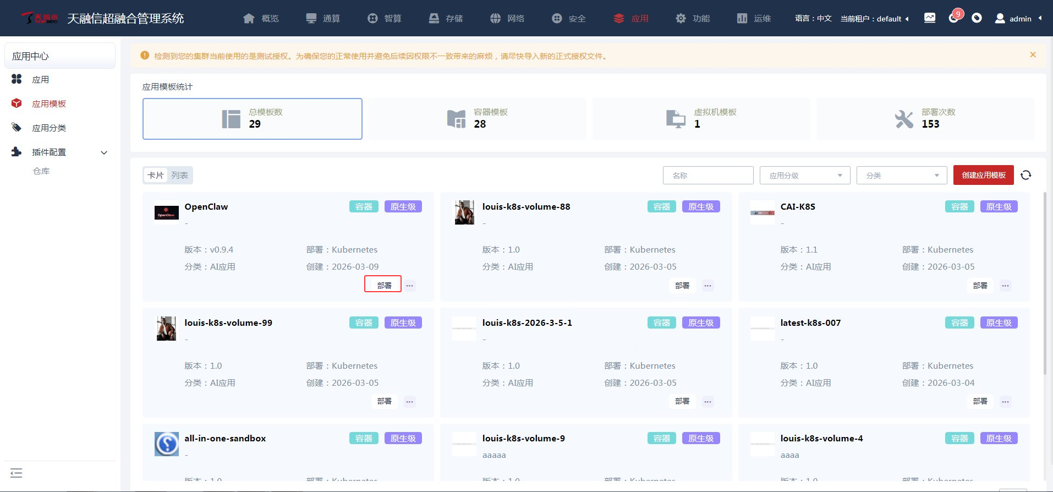The height and width of the screenshot is (492, 1053).
Task: Switch to 列表 list view
Action: click(179, 175)
